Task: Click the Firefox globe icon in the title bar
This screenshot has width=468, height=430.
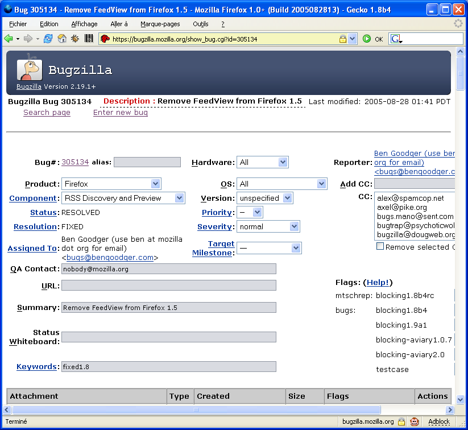Action: (8, 9)
